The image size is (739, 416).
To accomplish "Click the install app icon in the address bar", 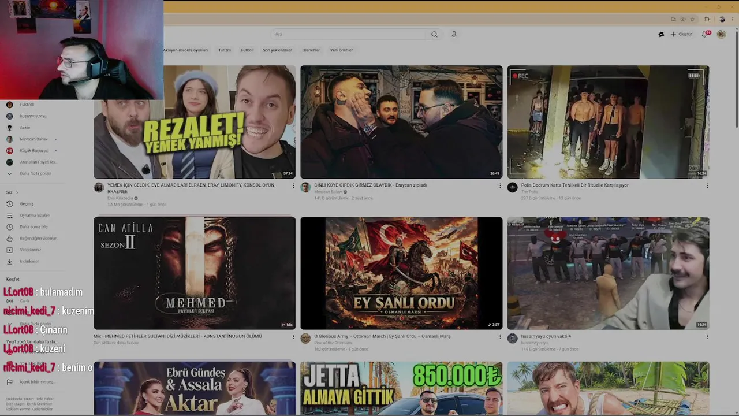I will click(x=674, y=19).
